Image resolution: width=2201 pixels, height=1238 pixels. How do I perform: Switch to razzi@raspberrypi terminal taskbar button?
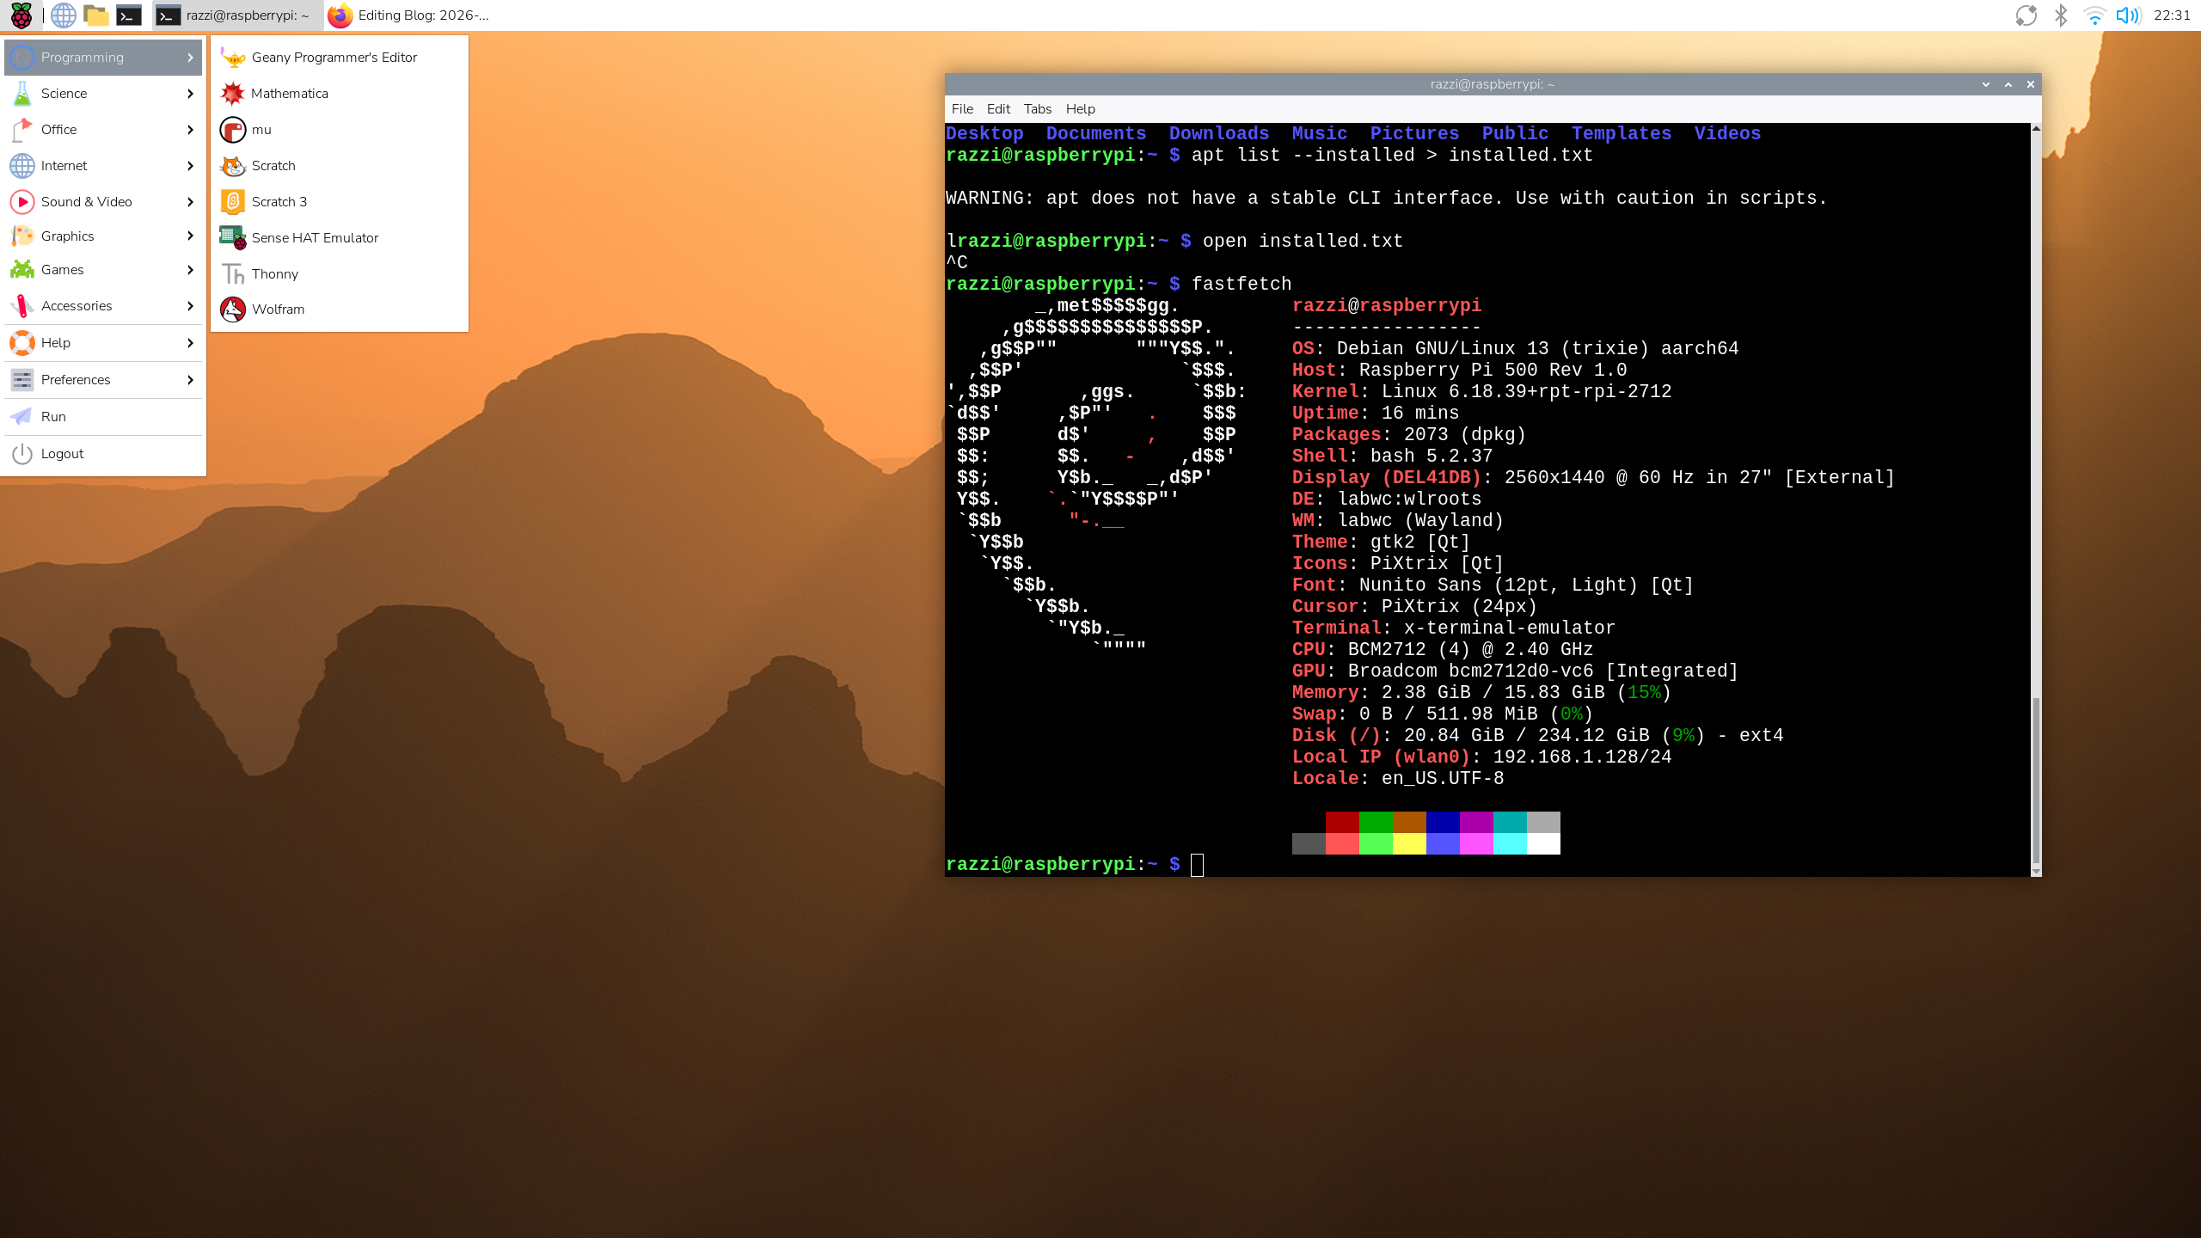237,15
